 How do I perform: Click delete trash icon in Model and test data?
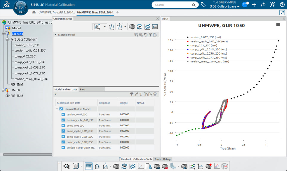click(155, 94)
